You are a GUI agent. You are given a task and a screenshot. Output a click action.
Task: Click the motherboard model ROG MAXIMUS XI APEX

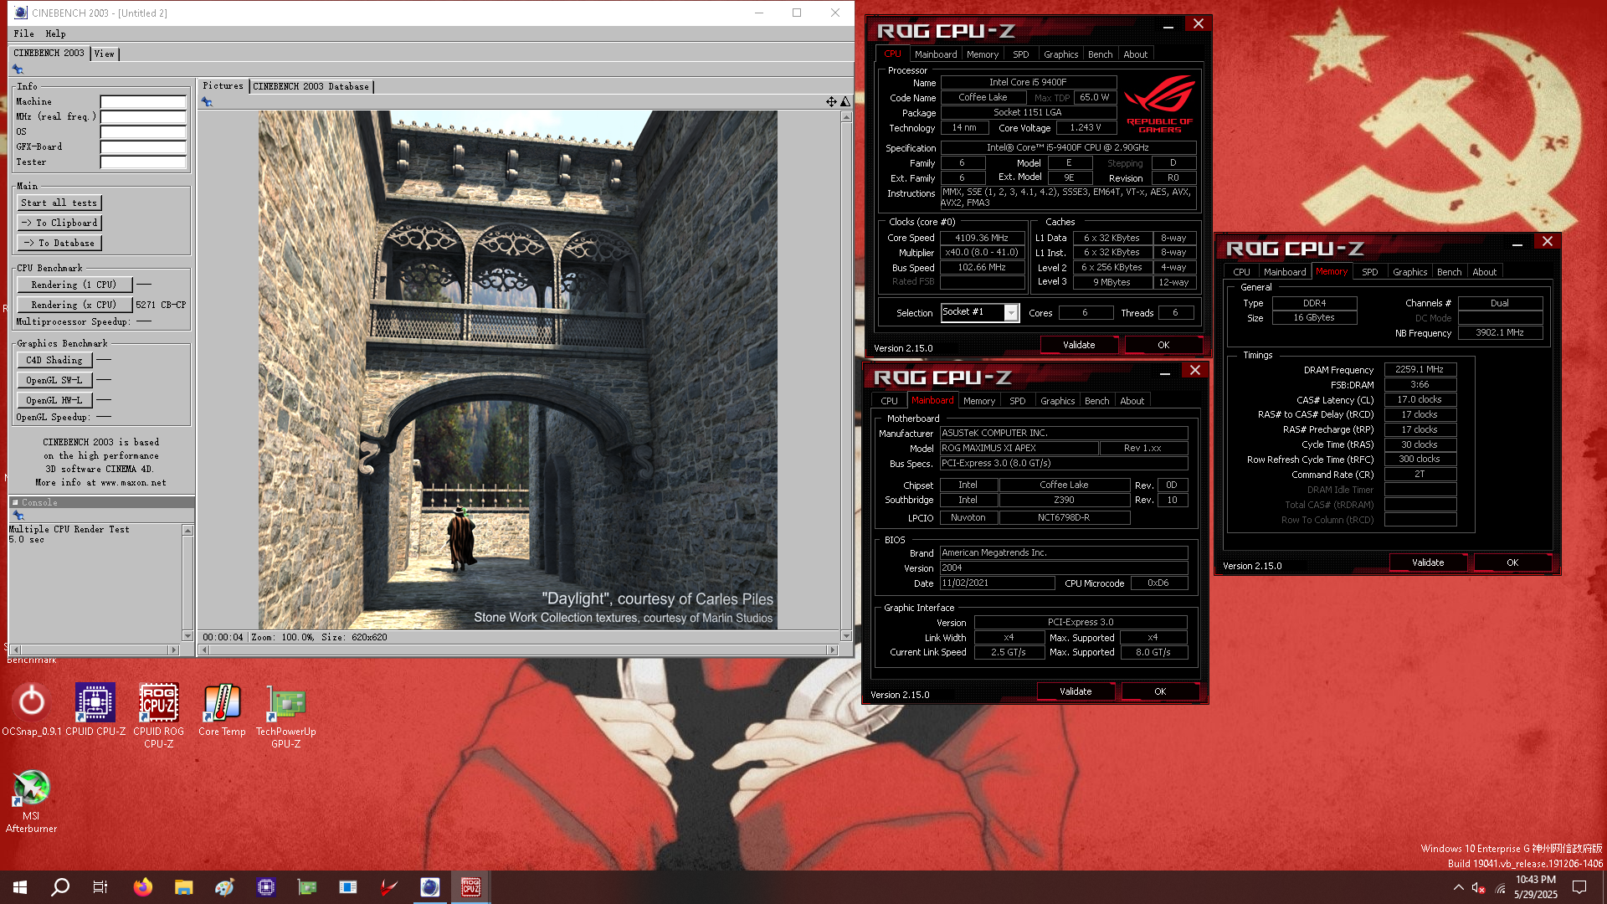pyautogui.click(x=1019, y=448)
